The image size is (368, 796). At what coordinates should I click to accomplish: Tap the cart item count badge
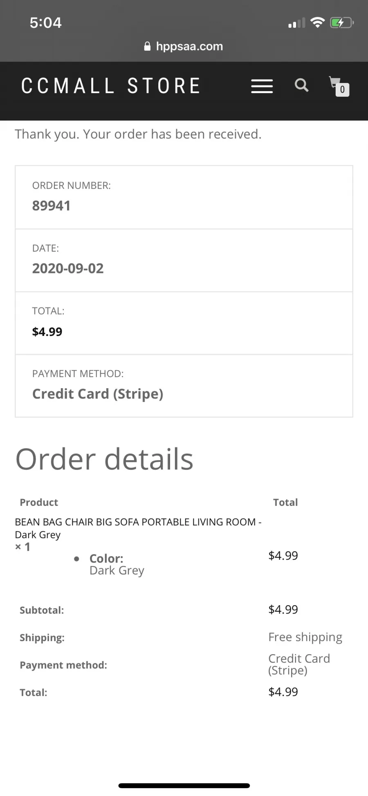(342, 89)
